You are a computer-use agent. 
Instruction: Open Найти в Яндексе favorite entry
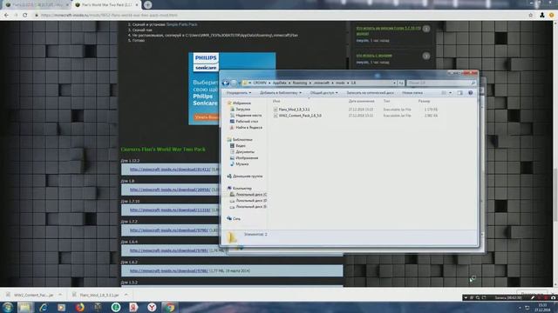coord(248,128)
